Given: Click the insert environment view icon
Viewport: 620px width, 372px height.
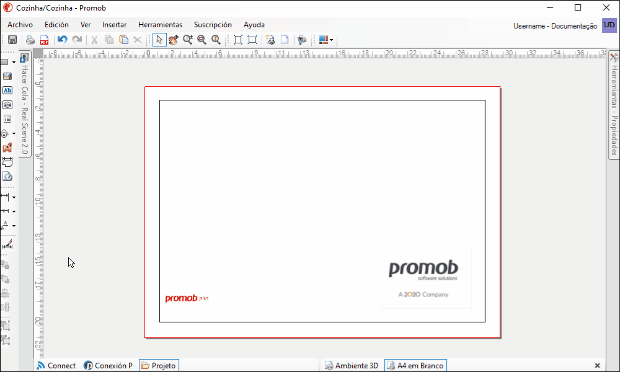Looking at the screenshot, I should pos(7,105).
